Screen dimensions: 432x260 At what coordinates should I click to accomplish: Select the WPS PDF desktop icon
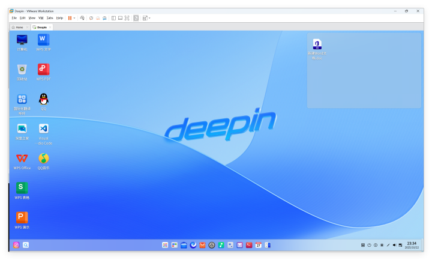click(x=44, y=70)
